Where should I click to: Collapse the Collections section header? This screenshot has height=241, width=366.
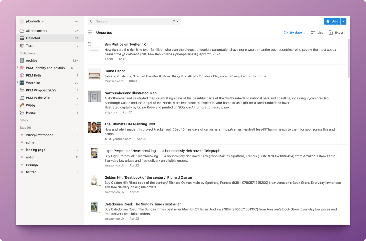coord(27,53)
